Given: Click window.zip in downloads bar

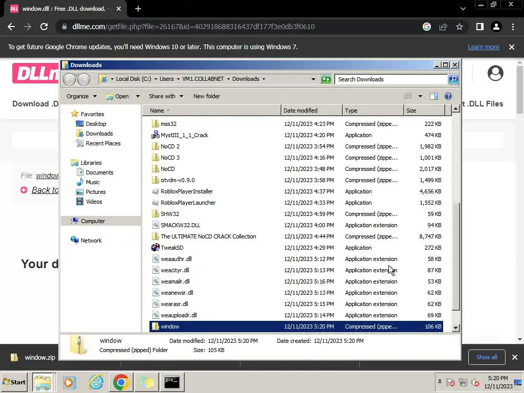Looking at the screenshot, I should (x=33, y=358).
